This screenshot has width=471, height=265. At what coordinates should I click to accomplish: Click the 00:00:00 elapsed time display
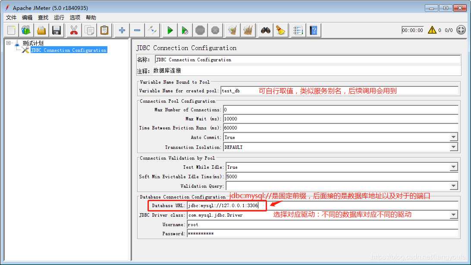point(412,30)
